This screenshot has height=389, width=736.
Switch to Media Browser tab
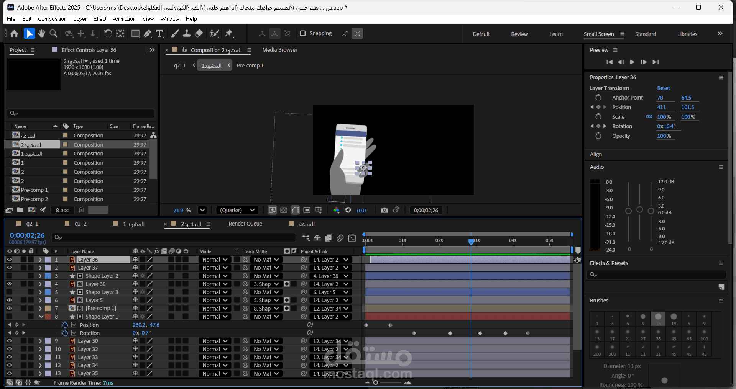point(280,50)
